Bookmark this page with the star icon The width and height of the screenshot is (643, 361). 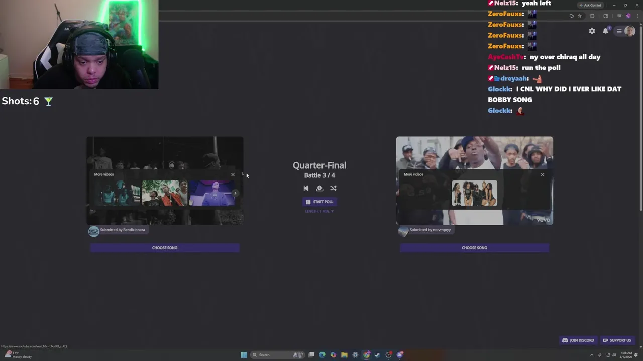(580, 16)
